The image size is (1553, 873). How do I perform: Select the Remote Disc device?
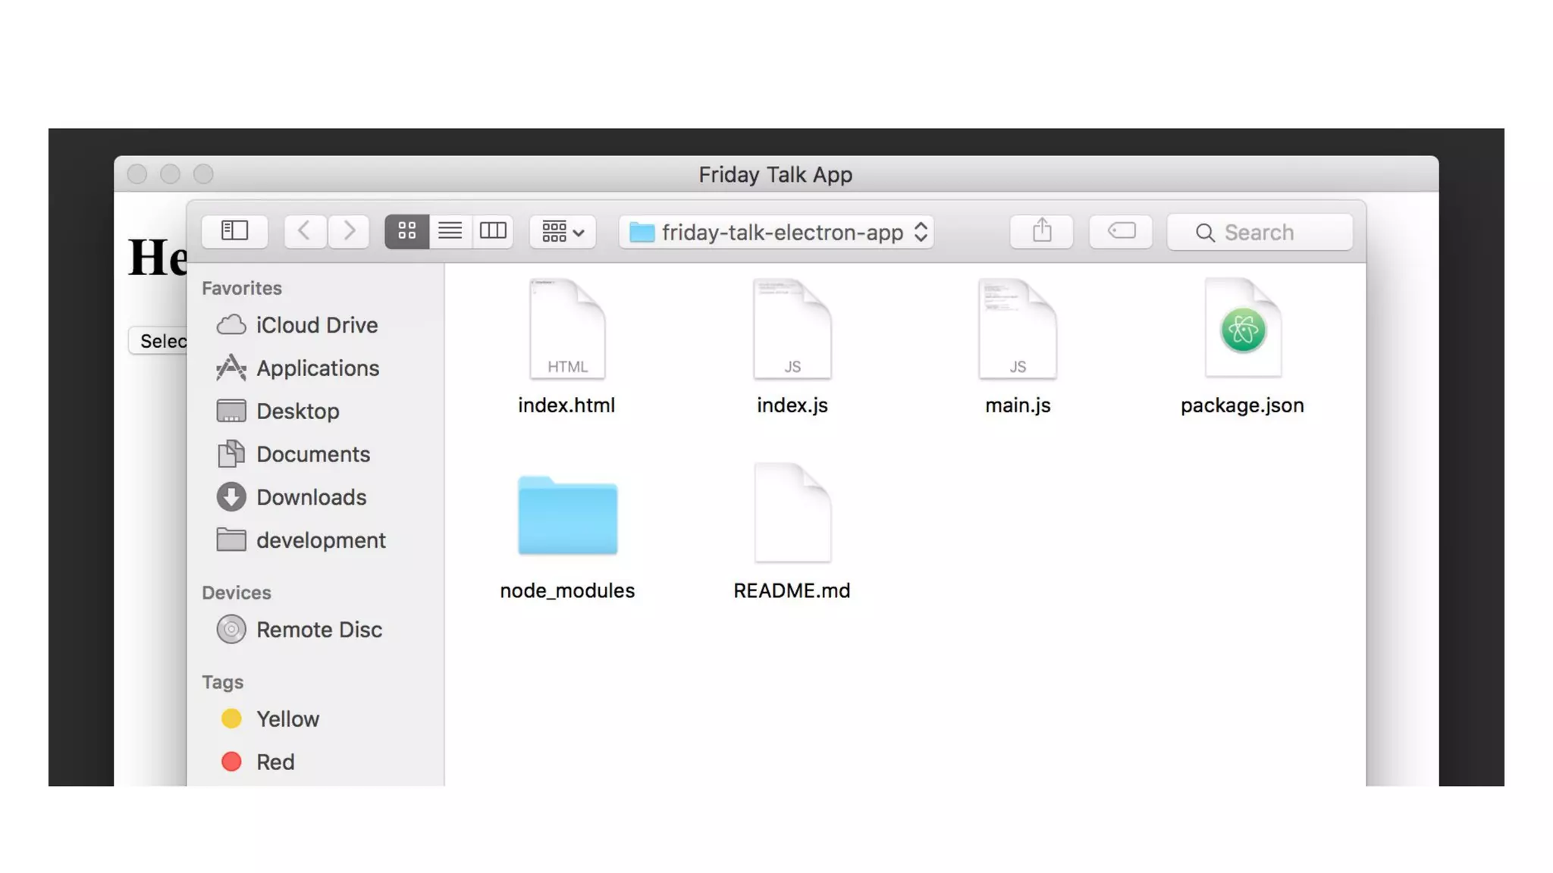pyautogui.click(x=318, y=630)
